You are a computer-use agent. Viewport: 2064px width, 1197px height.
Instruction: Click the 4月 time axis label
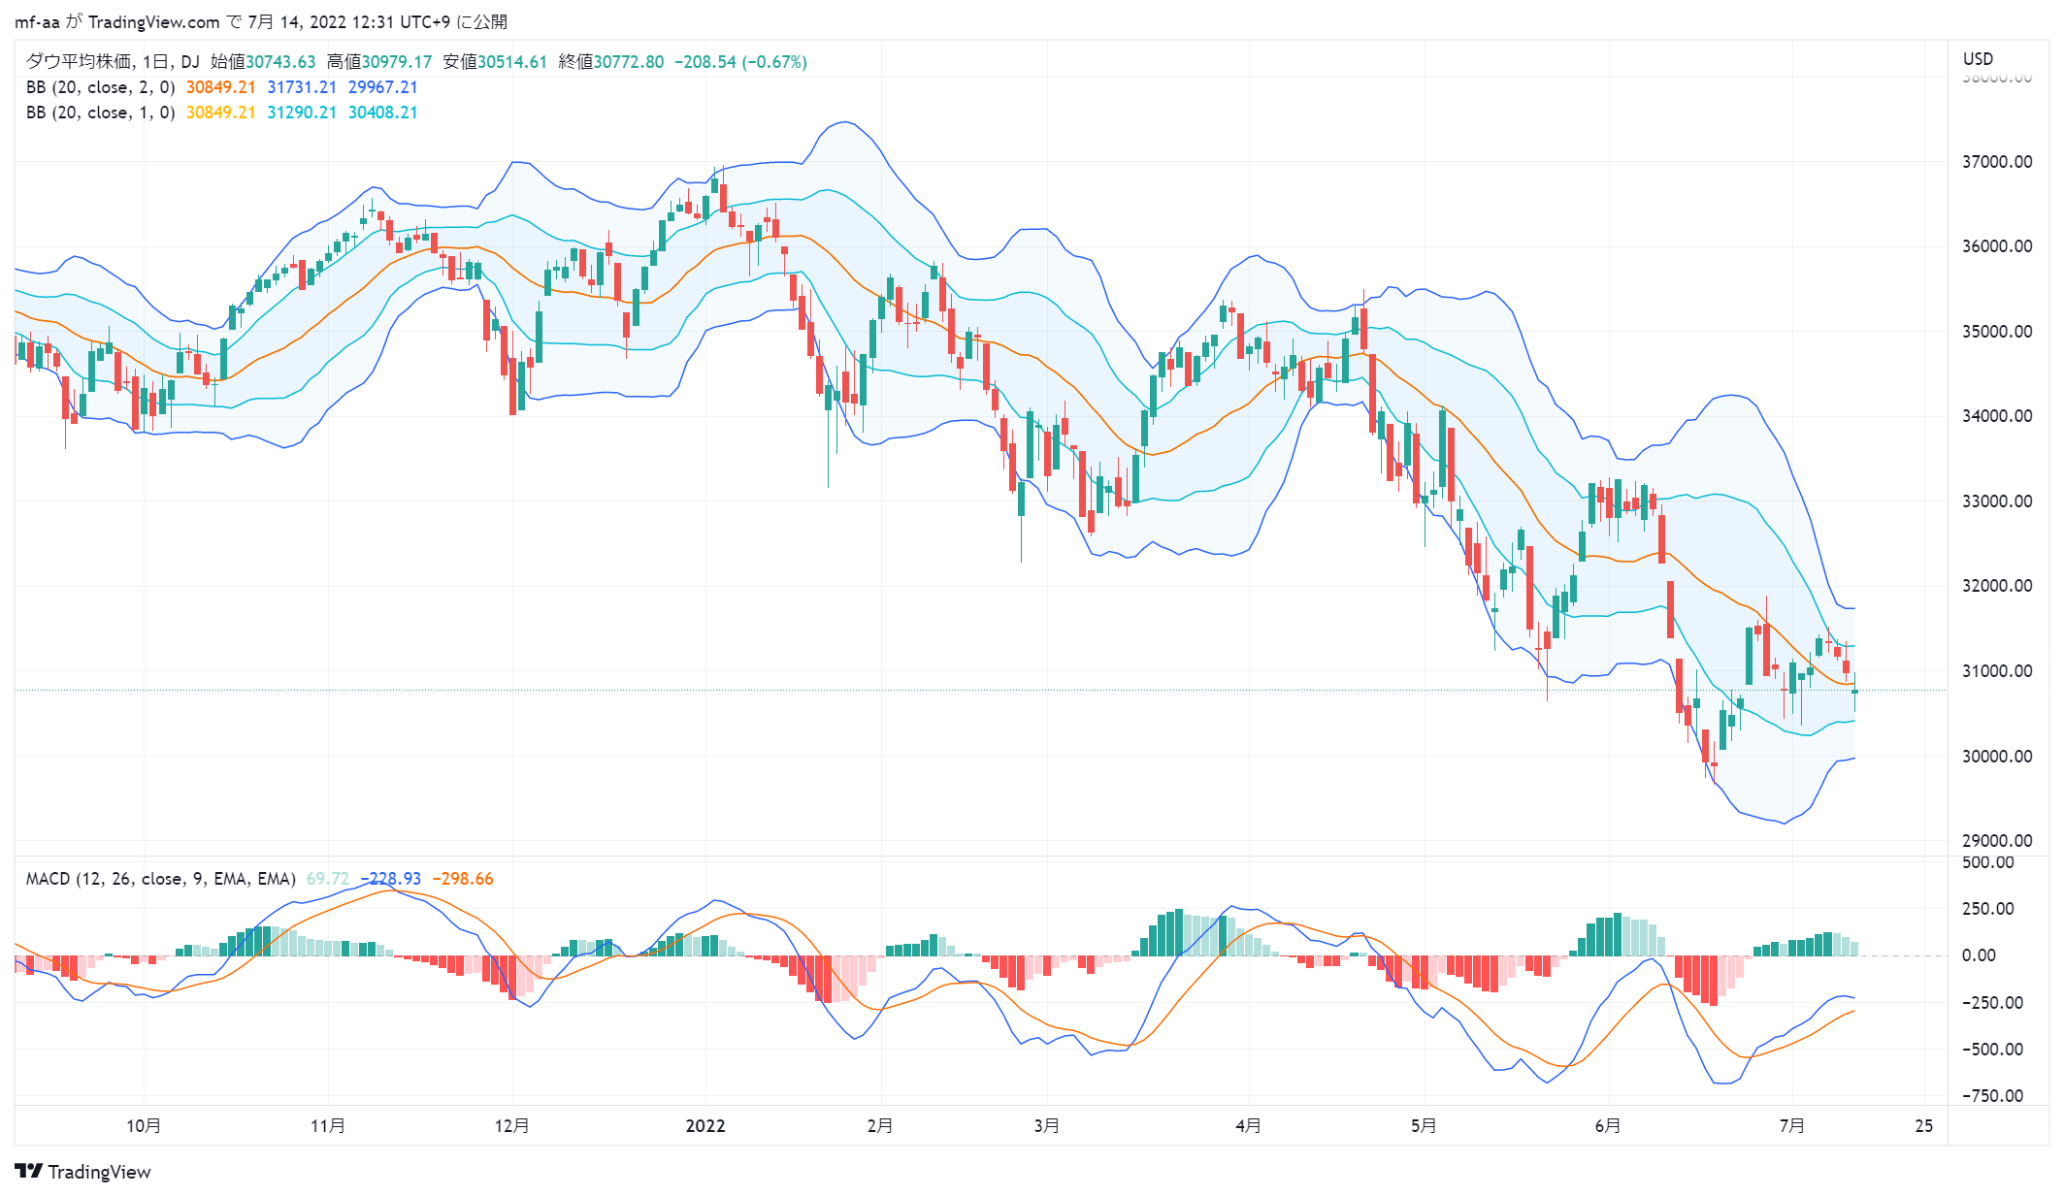pos(1249,1126)
